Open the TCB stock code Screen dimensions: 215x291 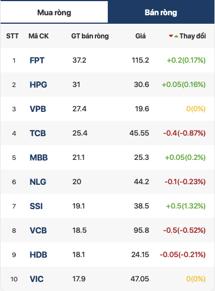point(38,133)
